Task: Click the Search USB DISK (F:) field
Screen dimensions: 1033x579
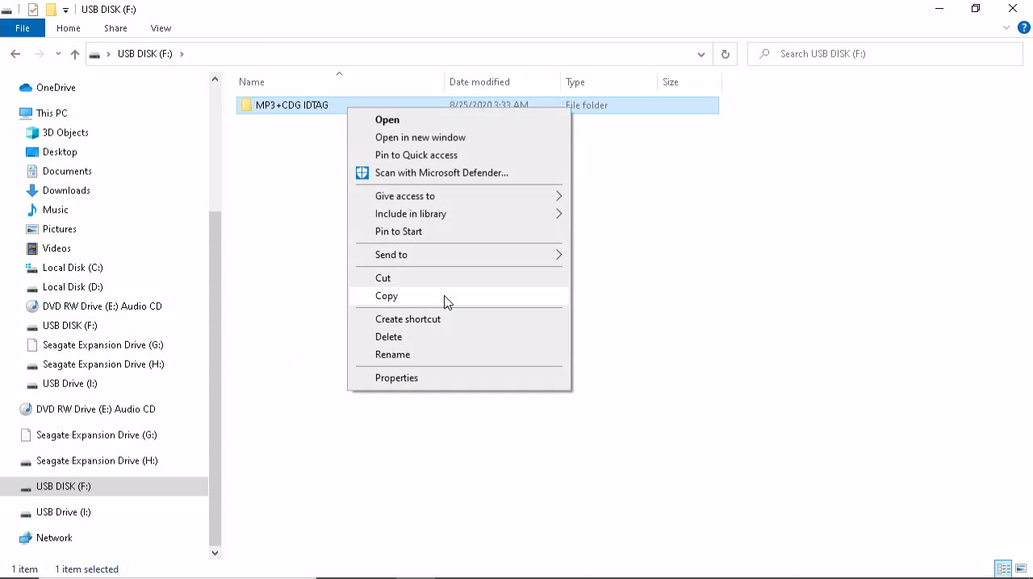Action: (885, 54)
